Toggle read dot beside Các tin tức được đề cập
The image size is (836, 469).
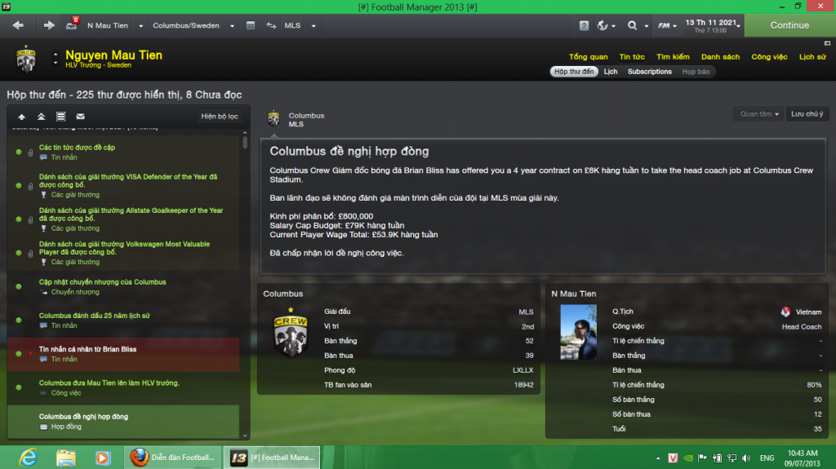pos(19,152)
